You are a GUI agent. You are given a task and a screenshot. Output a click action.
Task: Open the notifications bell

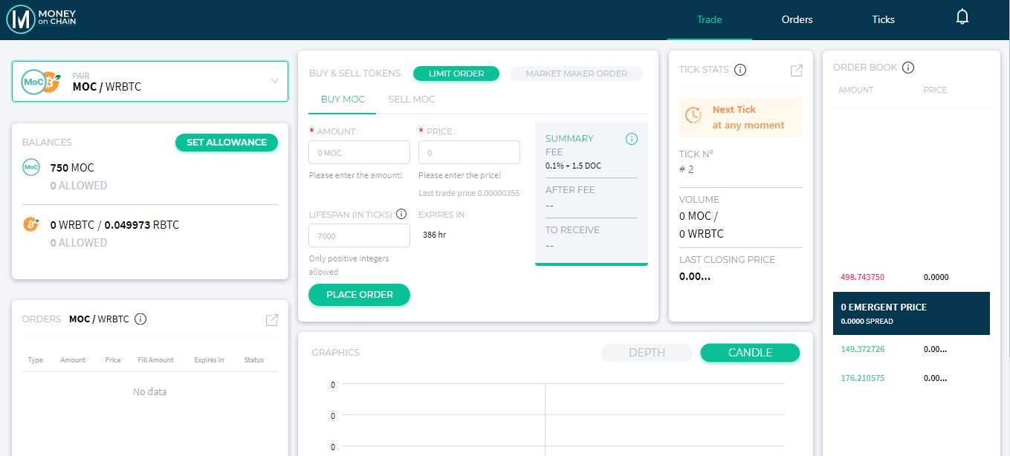click(x=962, y=17)
